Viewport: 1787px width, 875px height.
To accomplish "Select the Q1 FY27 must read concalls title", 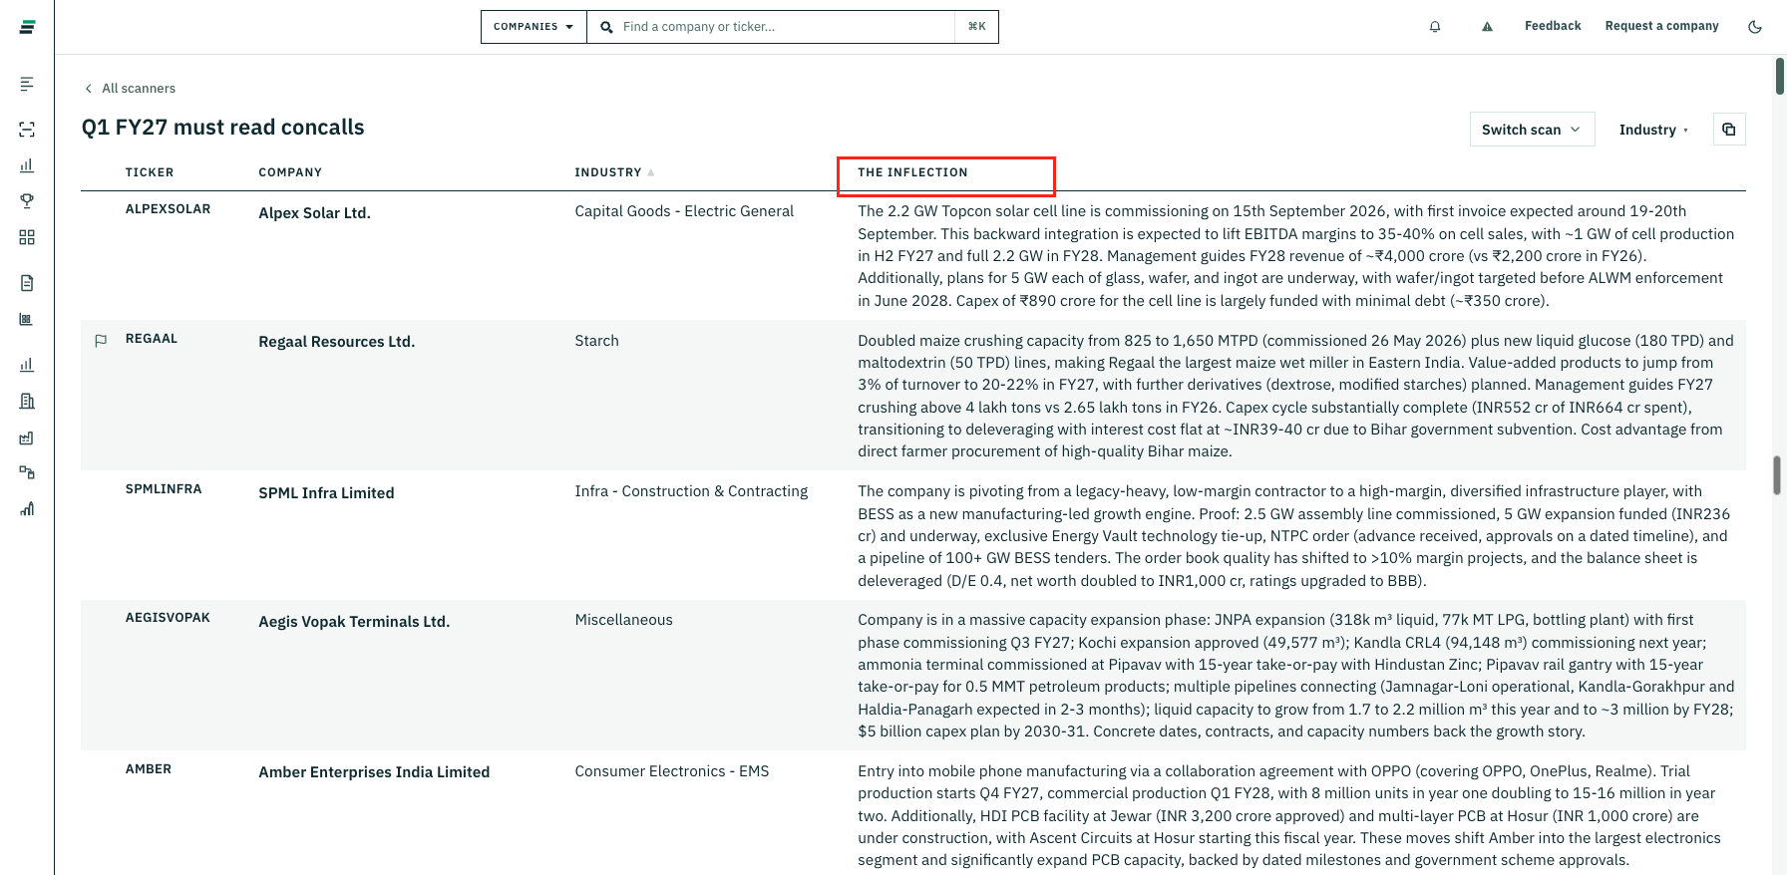I will [223, 128].
